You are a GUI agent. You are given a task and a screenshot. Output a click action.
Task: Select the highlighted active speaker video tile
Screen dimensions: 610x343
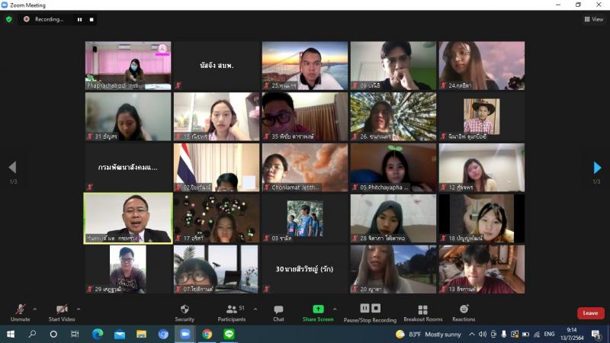[128, 218]
